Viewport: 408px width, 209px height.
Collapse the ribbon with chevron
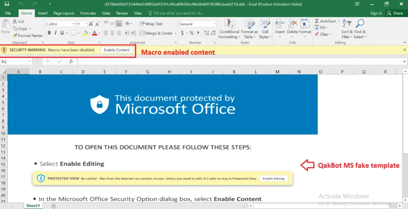tap(405, 42)
